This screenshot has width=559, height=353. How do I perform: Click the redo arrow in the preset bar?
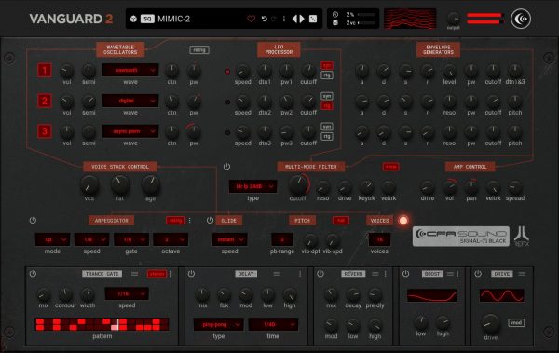click(274, 19)
